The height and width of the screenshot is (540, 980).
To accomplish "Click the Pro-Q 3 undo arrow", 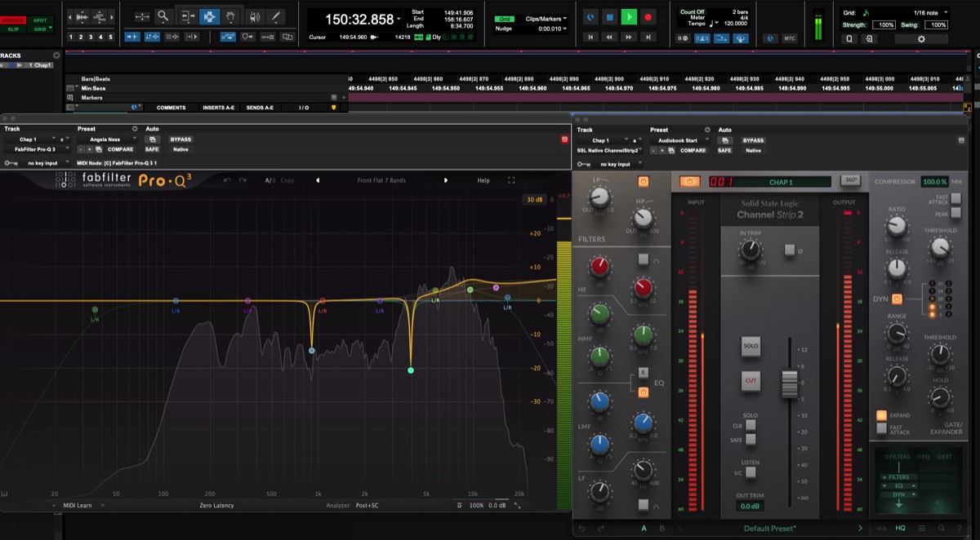I will point(227,180).
